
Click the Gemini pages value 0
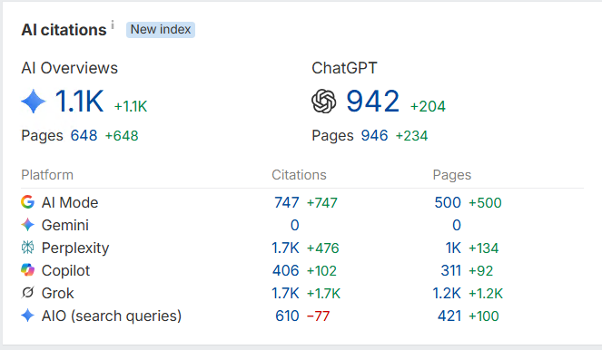457,225
